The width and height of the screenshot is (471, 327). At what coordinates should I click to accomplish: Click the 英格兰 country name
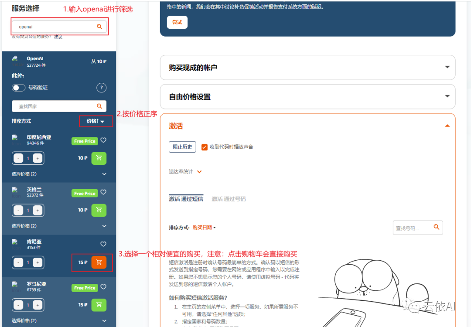point(34,190)
